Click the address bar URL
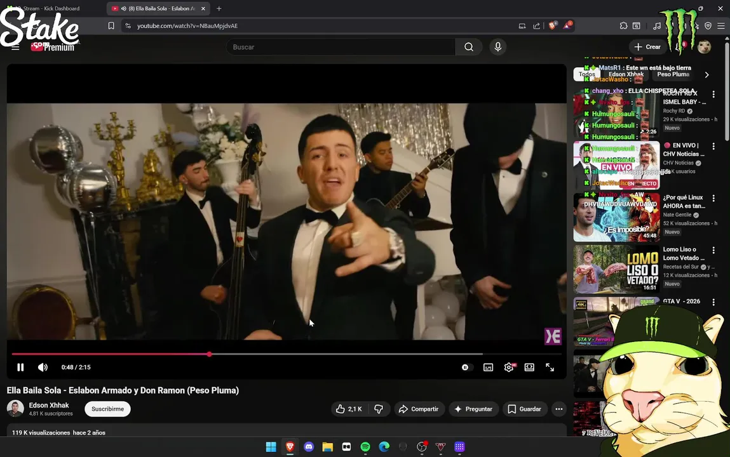This screenshot has height=457, width=730. pos(187,26)
